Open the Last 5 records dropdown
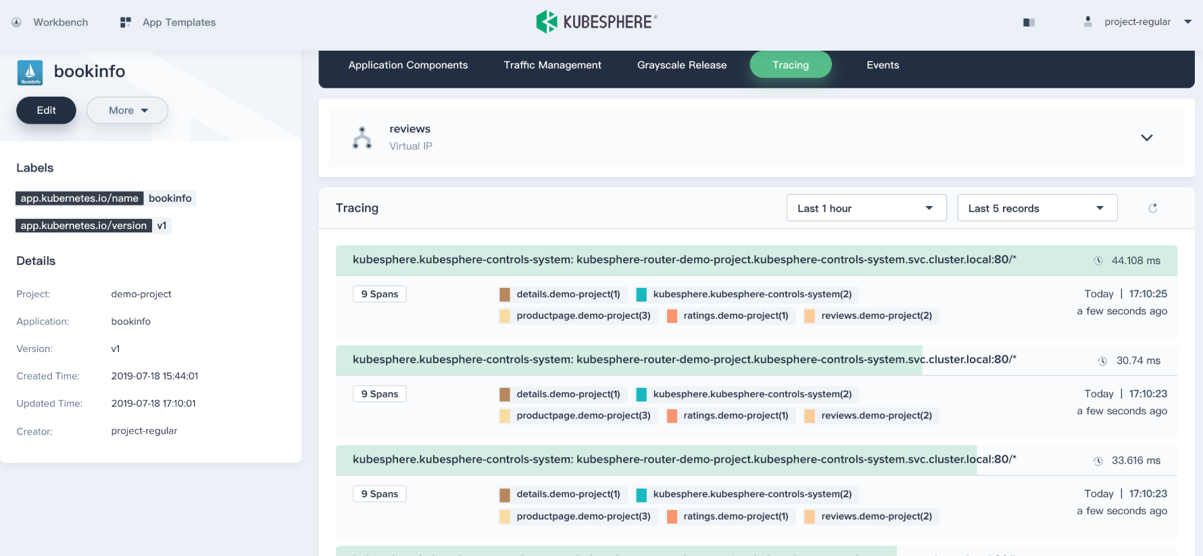 tap(1037, 208)
